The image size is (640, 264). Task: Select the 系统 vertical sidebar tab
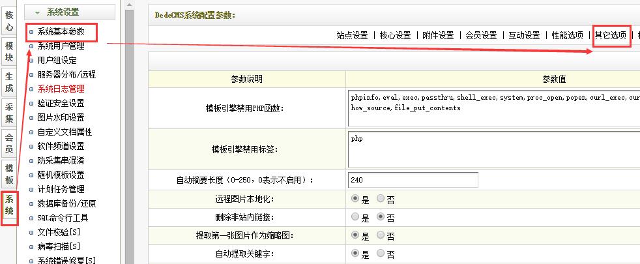point(9,205)
